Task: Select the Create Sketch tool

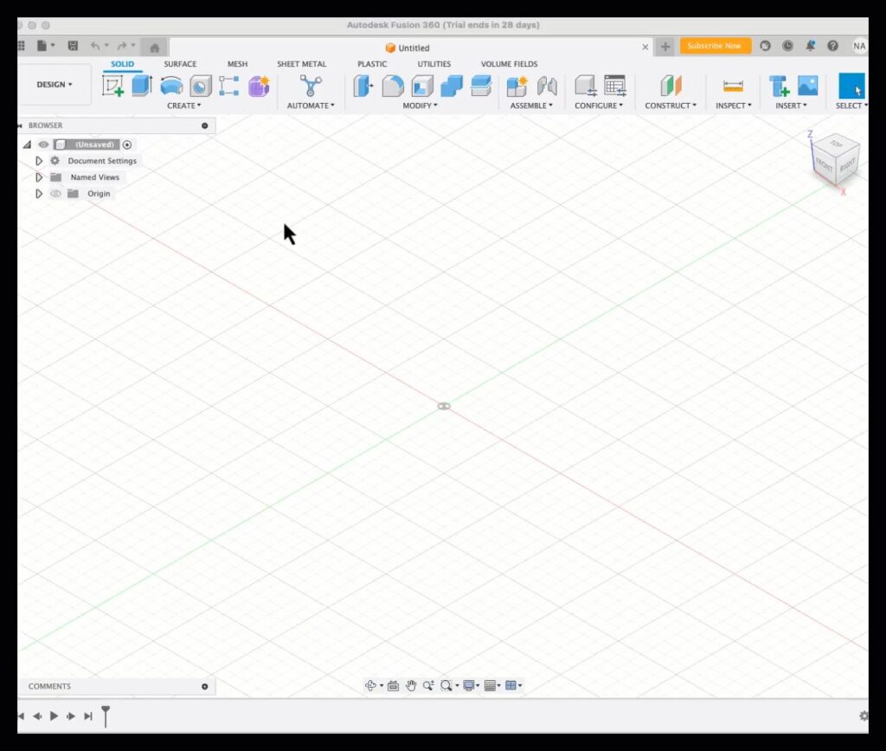Action: [113, 86]
